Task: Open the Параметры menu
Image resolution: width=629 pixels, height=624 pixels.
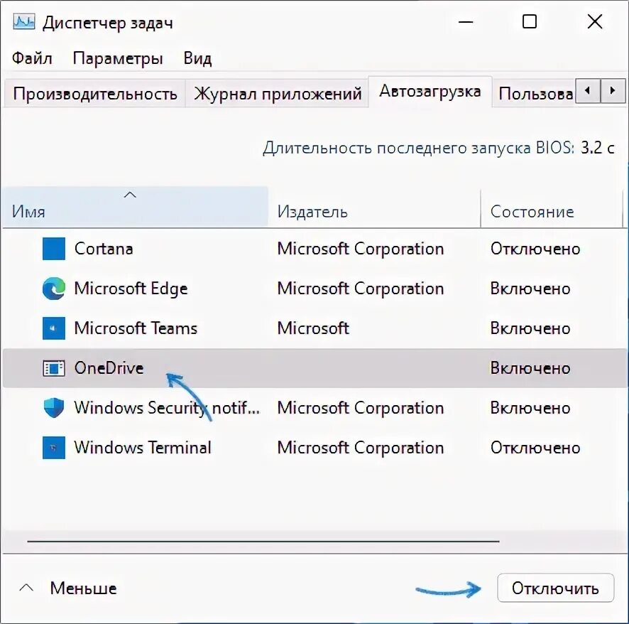Action: (x=118, y=58)
